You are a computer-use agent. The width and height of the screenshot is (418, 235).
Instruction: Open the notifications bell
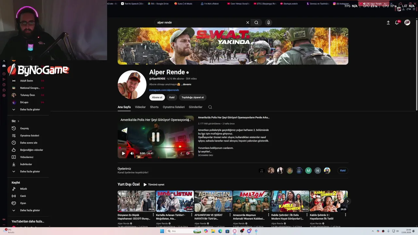tap(397, 23)
